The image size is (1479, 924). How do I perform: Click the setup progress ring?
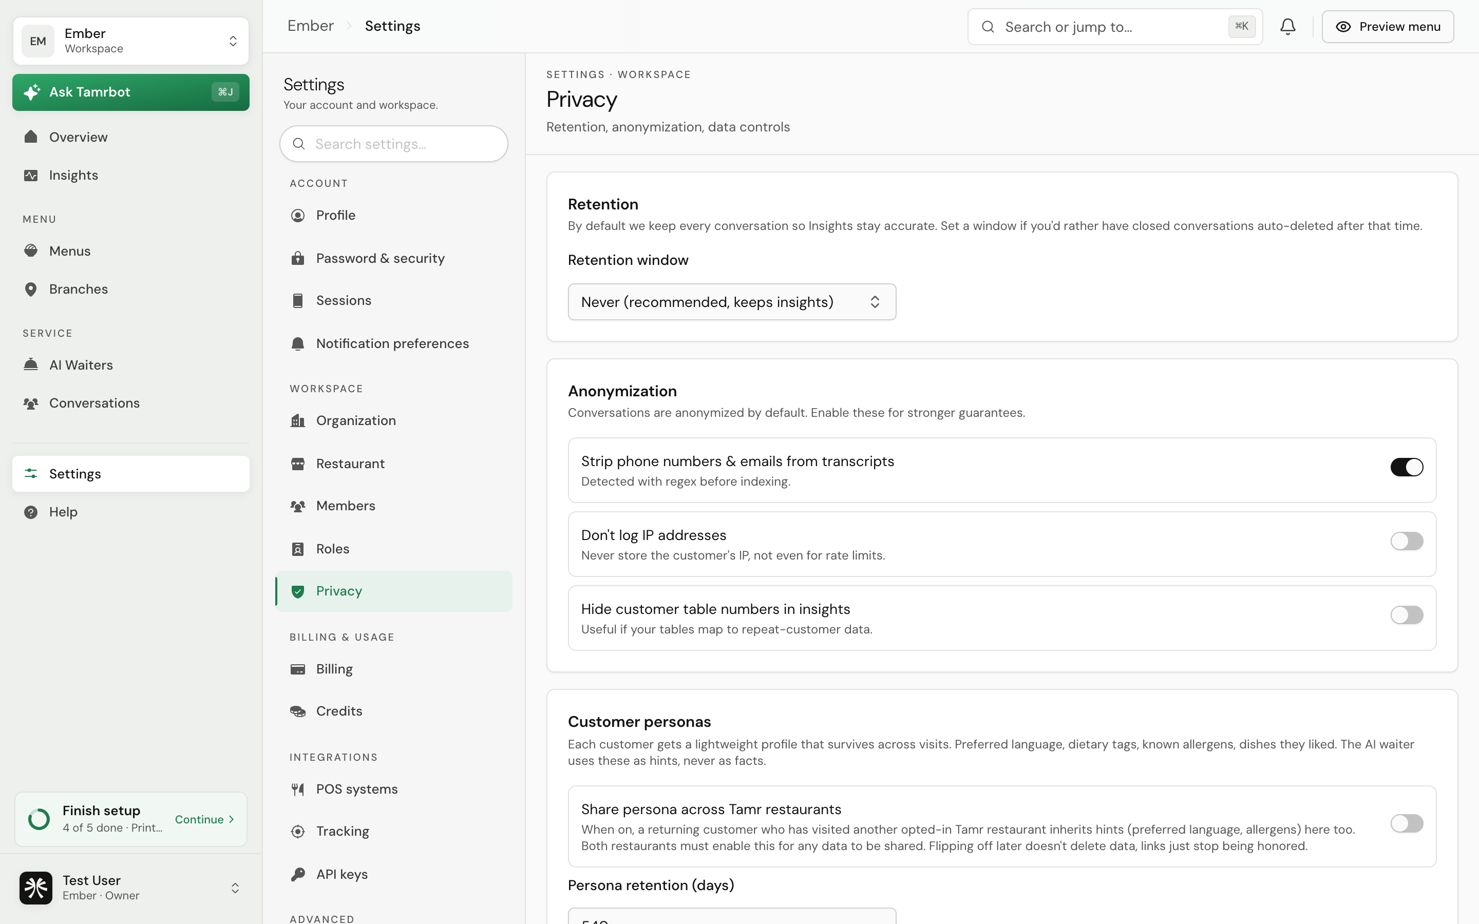pos(39,819)
